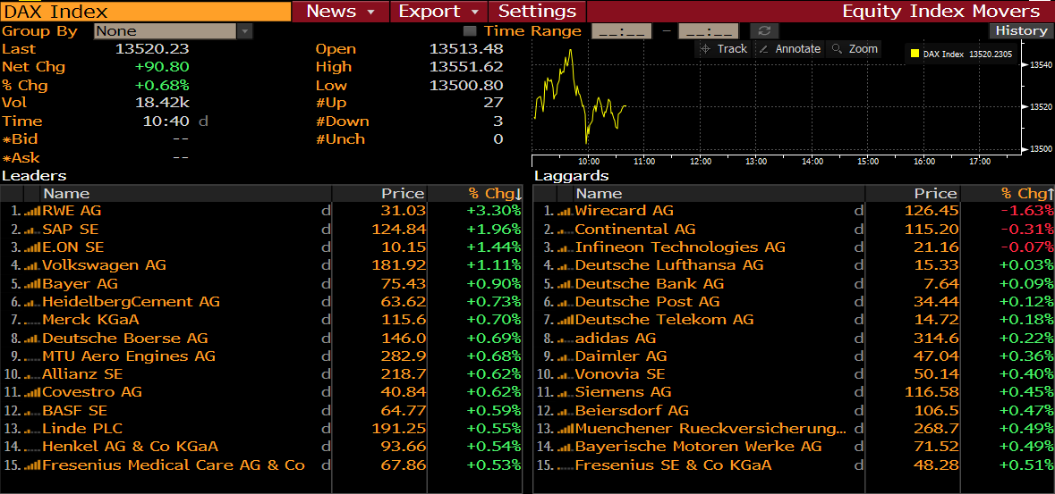
Task: Enable the Track crosshair tool
Action: click(724, 49)
